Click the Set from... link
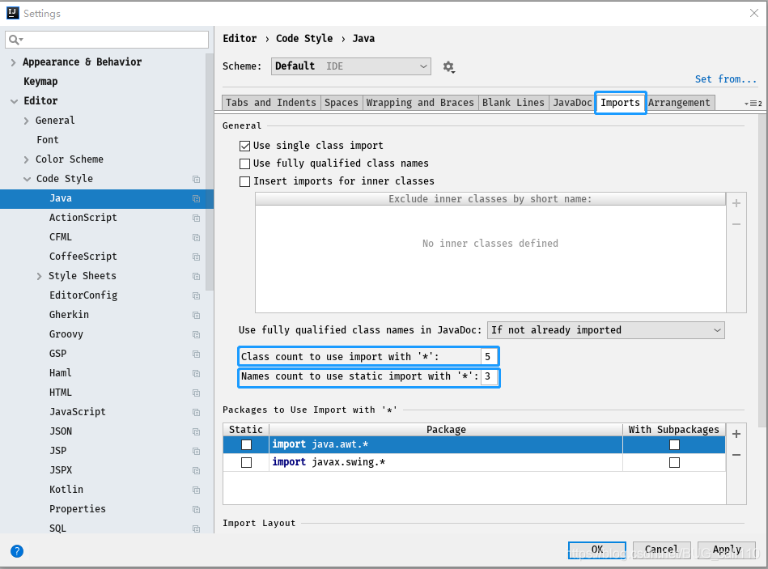This screenshot has width=768, height=569. pos(726,79)
